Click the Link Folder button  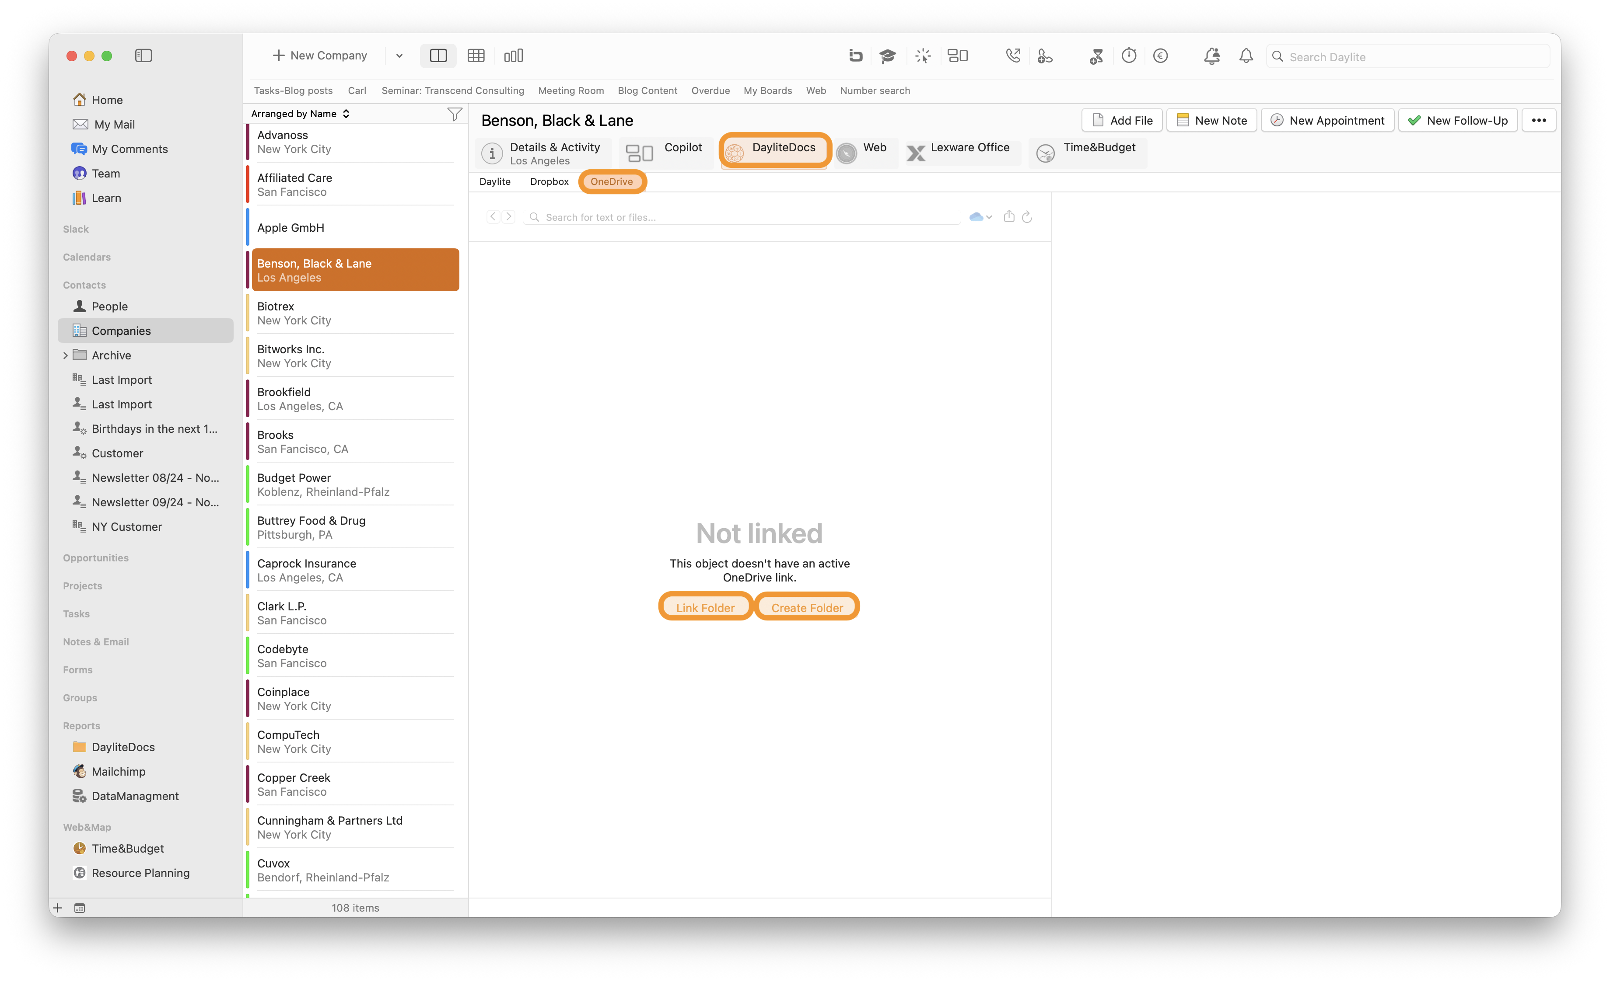pyautogui.click(x=706, y=607)
